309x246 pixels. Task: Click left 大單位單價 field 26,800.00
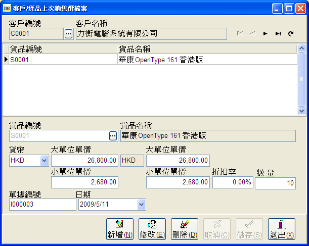(x=85, y=161)
